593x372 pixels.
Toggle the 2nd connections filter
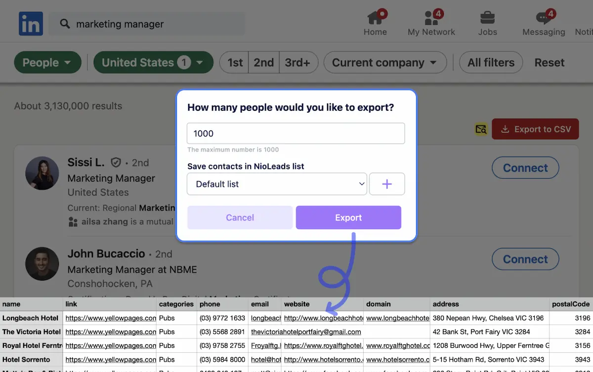tap(264, 62)
